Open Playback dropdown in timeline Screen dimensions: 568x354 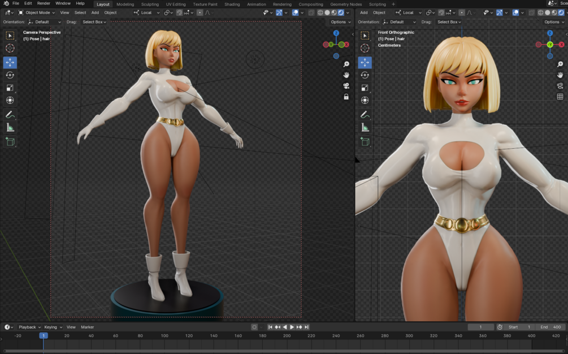[29, 327]
